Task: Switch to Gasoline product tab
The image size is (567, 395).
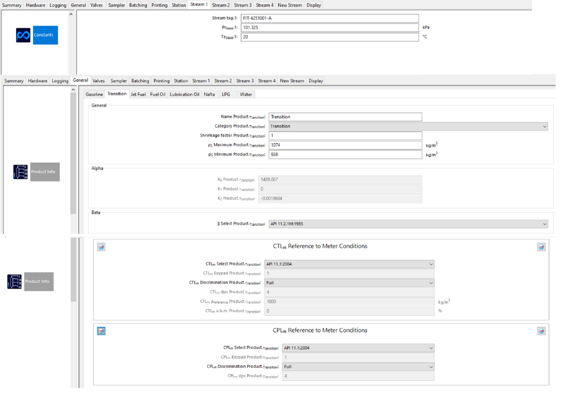Action: coord(94,95)
